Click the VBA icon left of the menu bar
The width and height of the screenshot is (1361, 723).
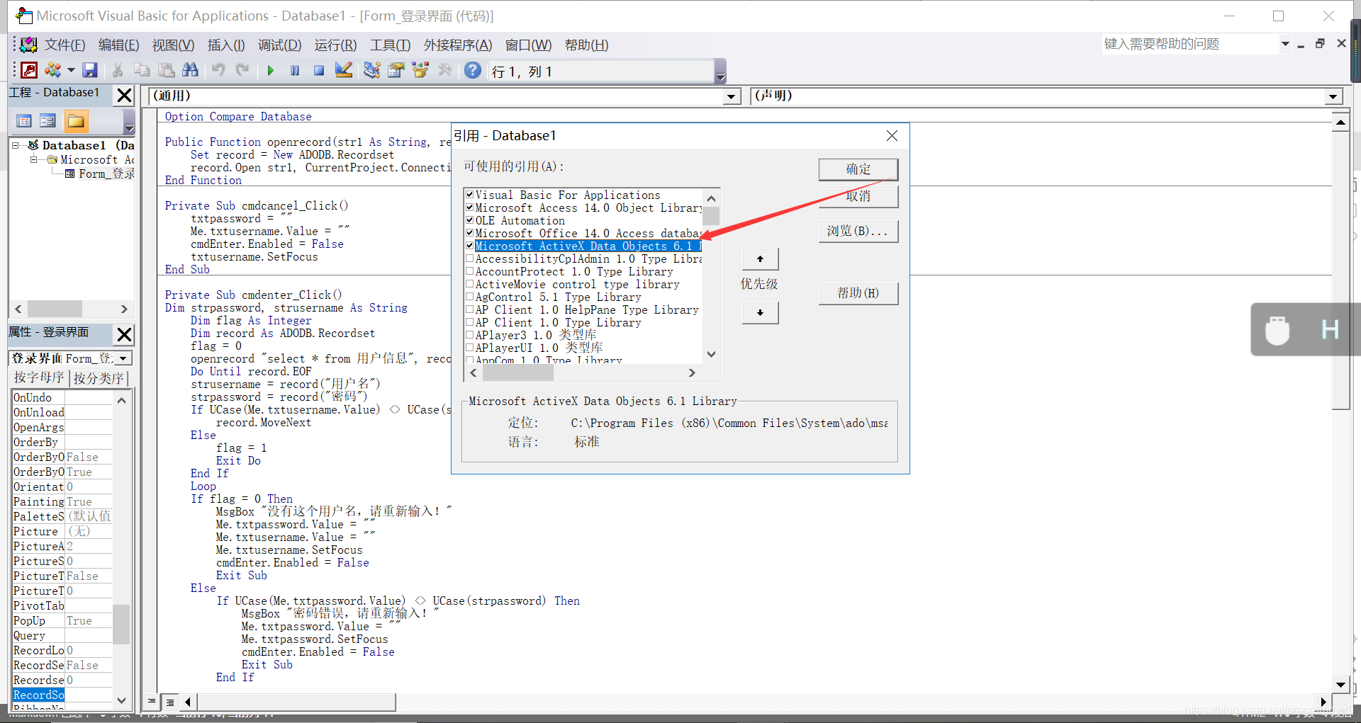pyautogui.click(x=28, y=45)
